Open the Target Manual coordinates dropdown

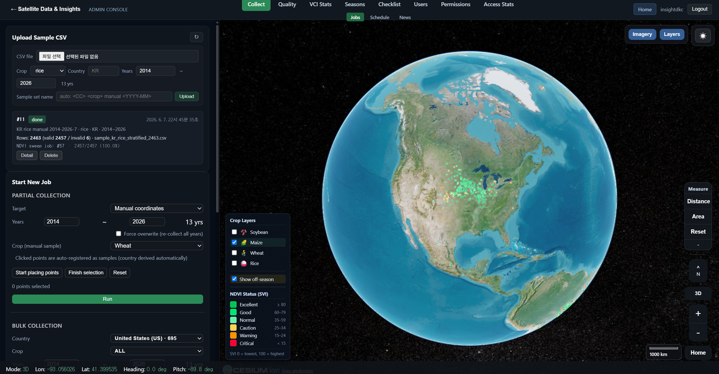[157, 208]
